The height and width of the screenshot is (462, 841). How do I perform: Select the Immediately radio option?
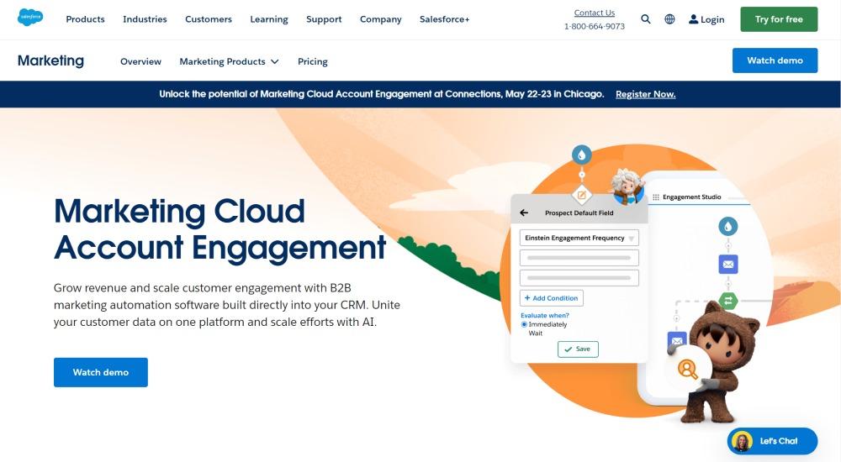click(x=524, y=324)
